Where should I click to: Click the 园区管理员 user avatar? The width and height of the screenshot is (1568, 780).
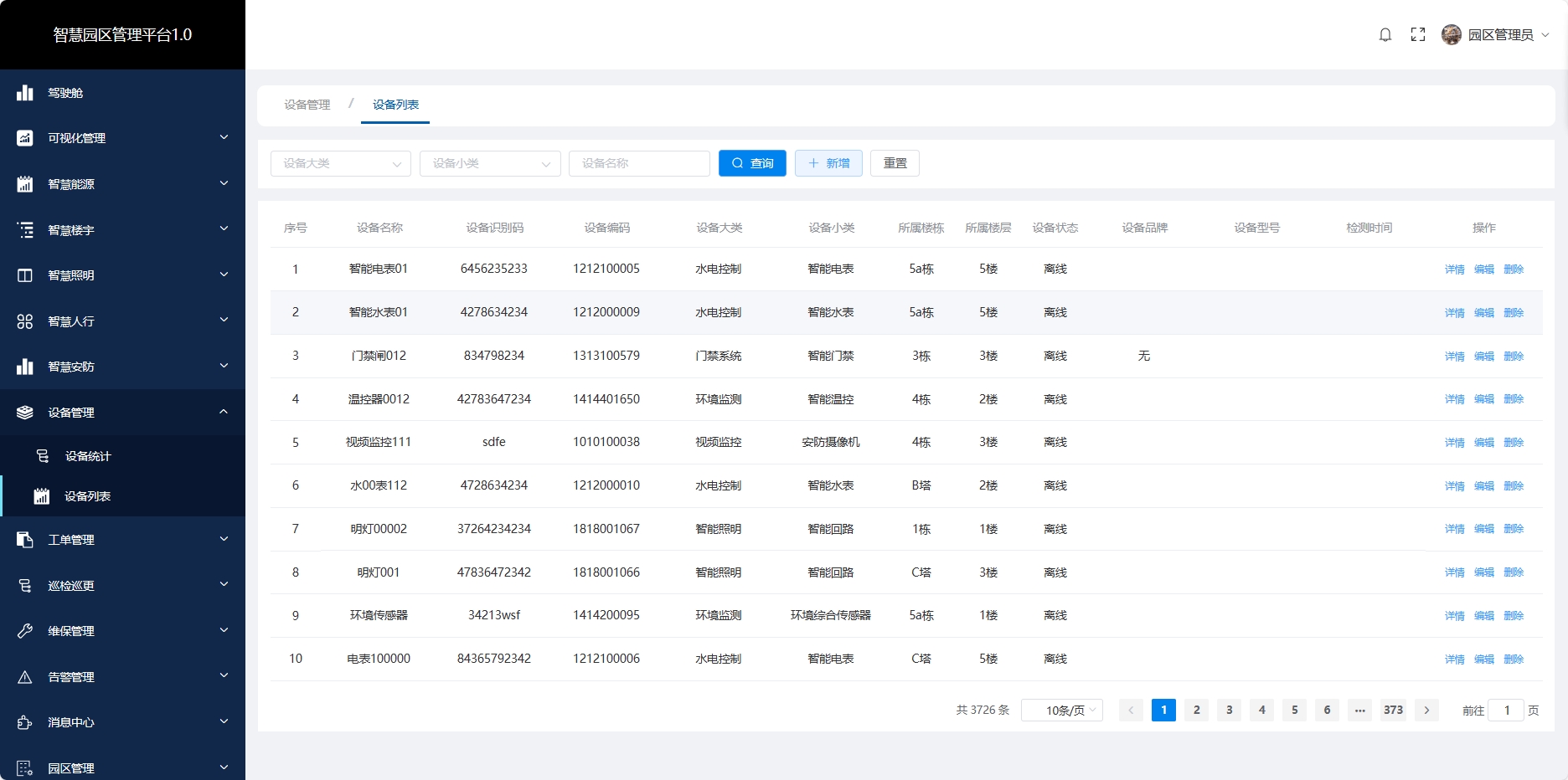[x=1452, y=34]
